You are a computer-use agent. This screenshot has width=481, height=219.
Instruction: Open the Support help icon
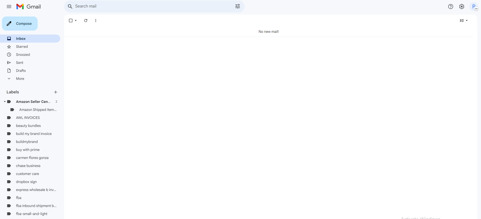[x=451, y=7]
